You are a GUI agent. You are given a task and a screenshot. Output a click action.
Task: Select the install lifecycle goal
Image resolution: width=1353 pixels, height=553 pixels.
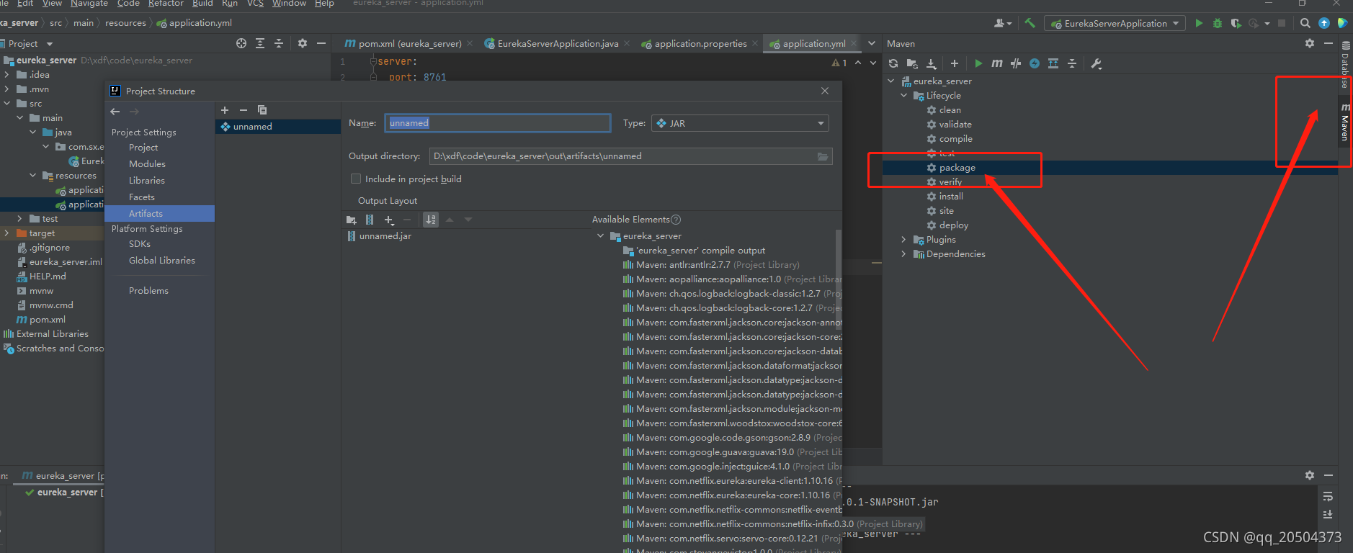click(951, 197)
